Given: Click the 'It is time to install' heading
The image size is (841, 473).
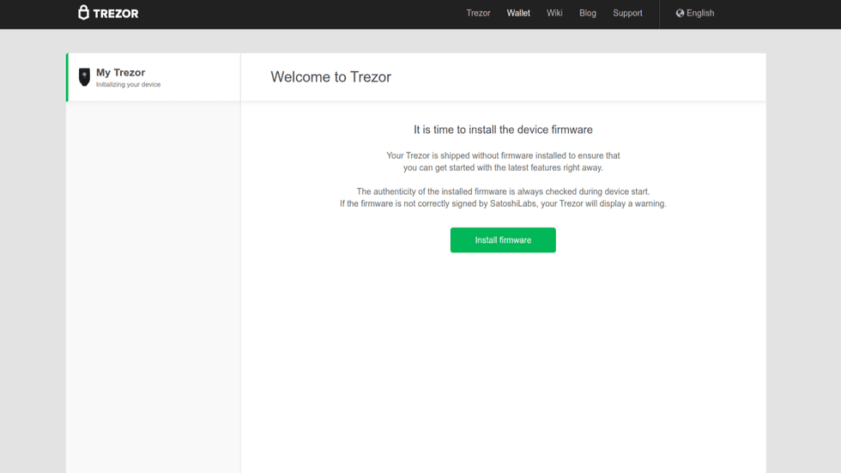Looking at the screenshot, I should (503, 130).
